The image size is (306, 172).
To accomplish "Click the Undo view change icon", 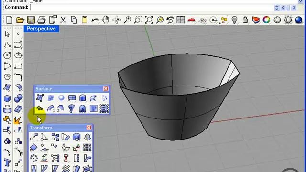I will coord(170,20).
